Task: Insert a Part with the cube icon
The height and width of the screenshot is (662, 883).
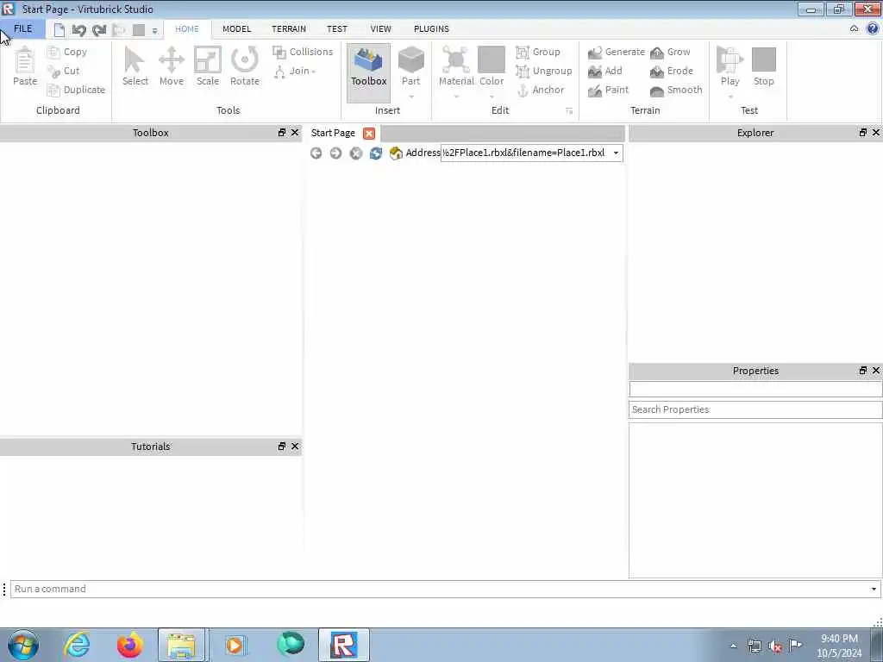Action: pyautogui.click(x=411, y=59)
